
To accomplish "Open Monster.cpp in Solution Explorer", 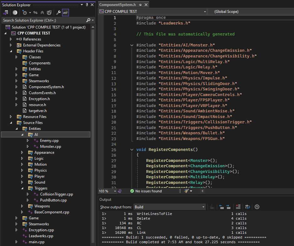I will [50, 147].
